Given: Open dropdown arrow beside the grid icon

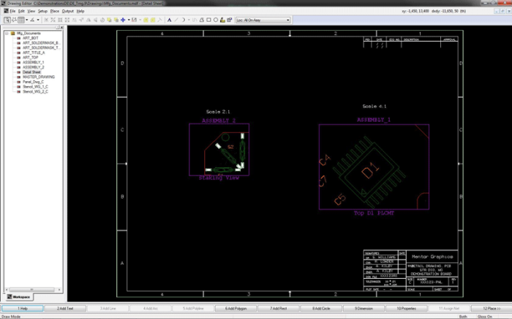Looking at the screenshot, I should pos(26,20).
